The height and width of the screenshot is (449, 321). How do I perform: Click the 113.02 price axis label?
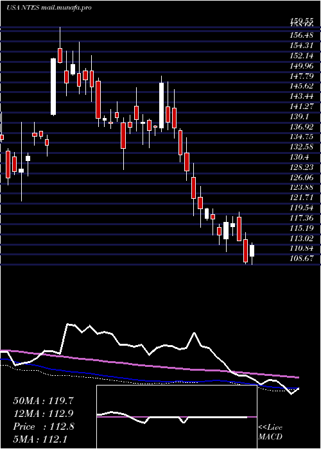click(301, 238)
